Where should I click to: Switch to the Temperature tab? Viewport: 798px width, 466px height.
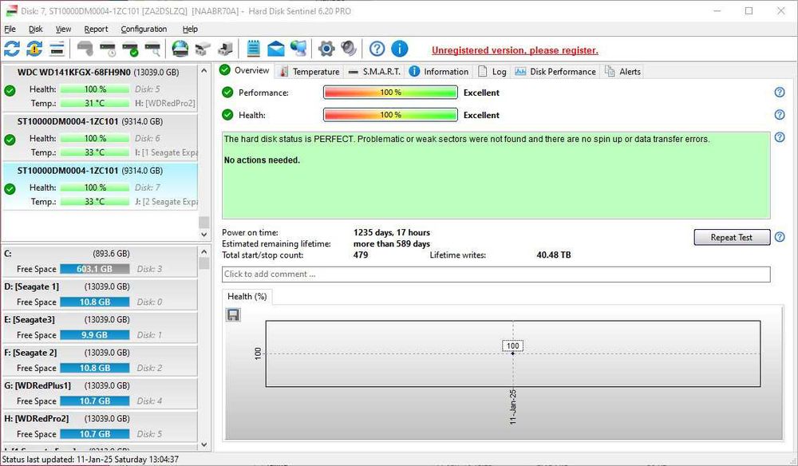(x=310, y=72)
